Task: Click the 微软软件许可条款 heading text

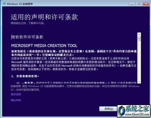Action: pyautogui.click(x=27, y=37)
